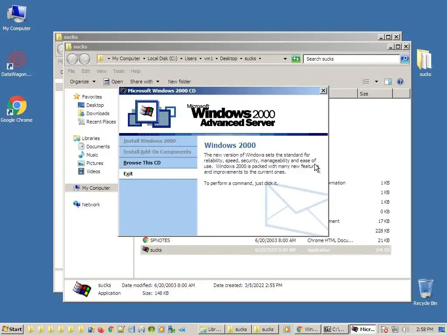
Task: Expand the arrow after vm1 breadcrumb
Action: (217, 59)
